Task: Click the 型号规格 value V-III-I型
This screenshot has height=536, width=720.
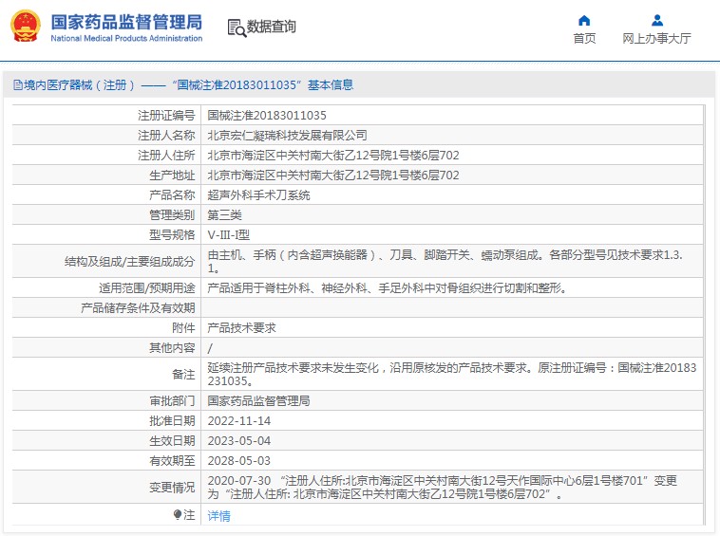Action: [x=229, y=234]
